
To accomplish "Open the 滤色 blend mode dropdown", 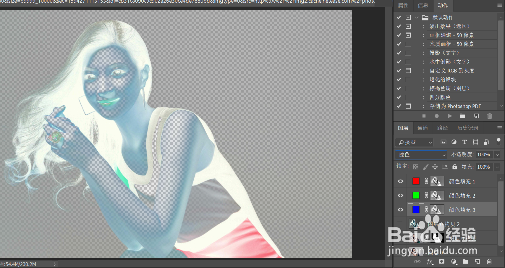I will 421,155.
